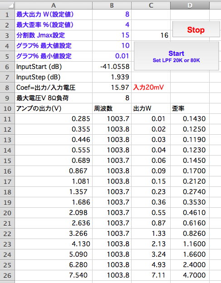Click frequency cell in row 11

[x=112, y=119]
